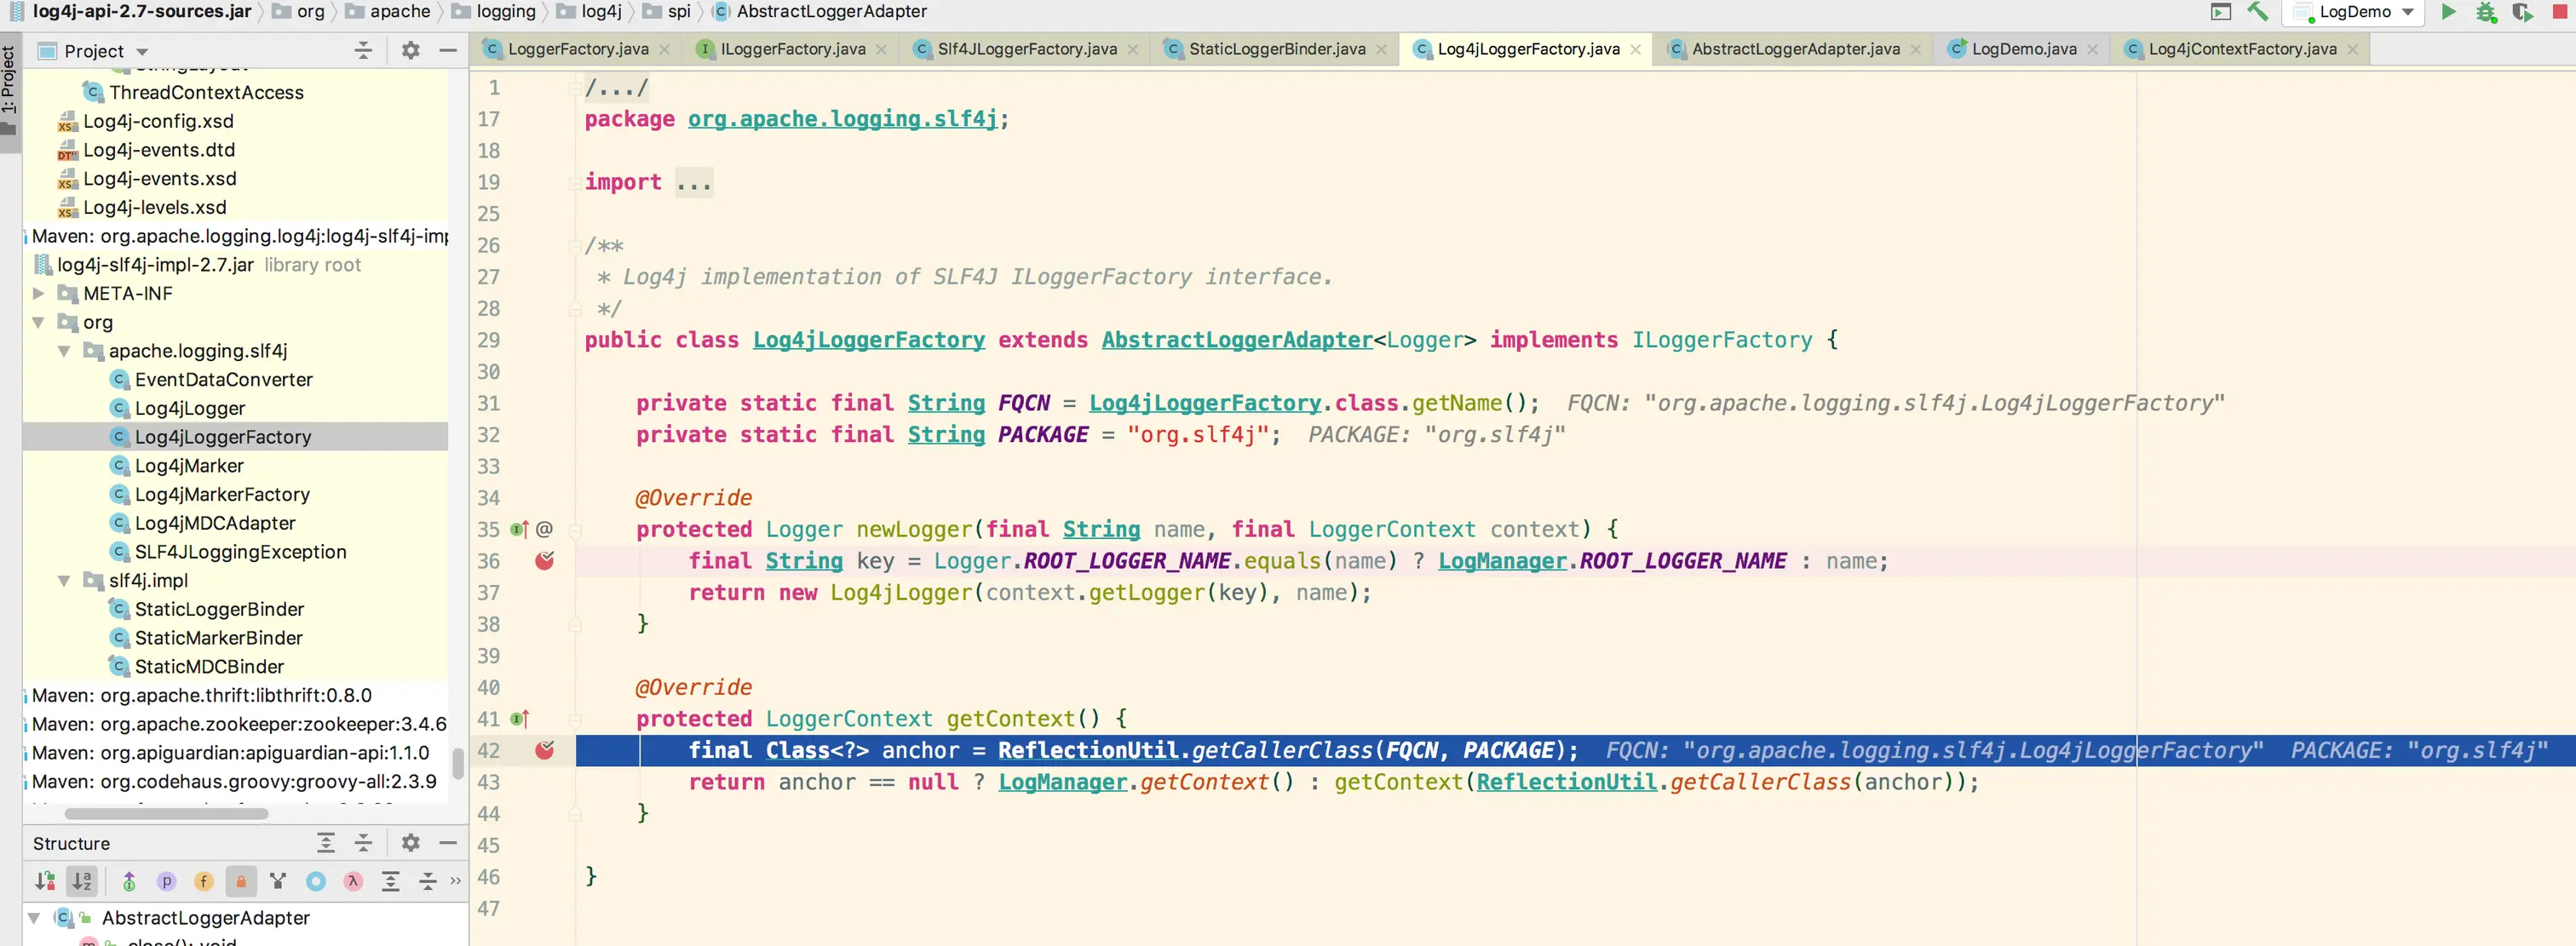
Task: Hide the Project tool window
Action: pos(448,50)
